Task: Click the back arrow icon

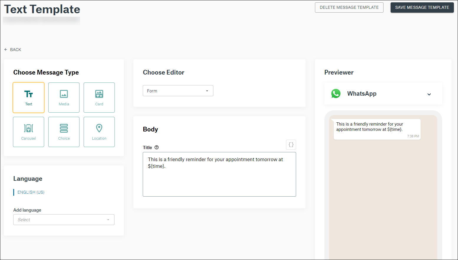Action: click(x=6, y=49)
